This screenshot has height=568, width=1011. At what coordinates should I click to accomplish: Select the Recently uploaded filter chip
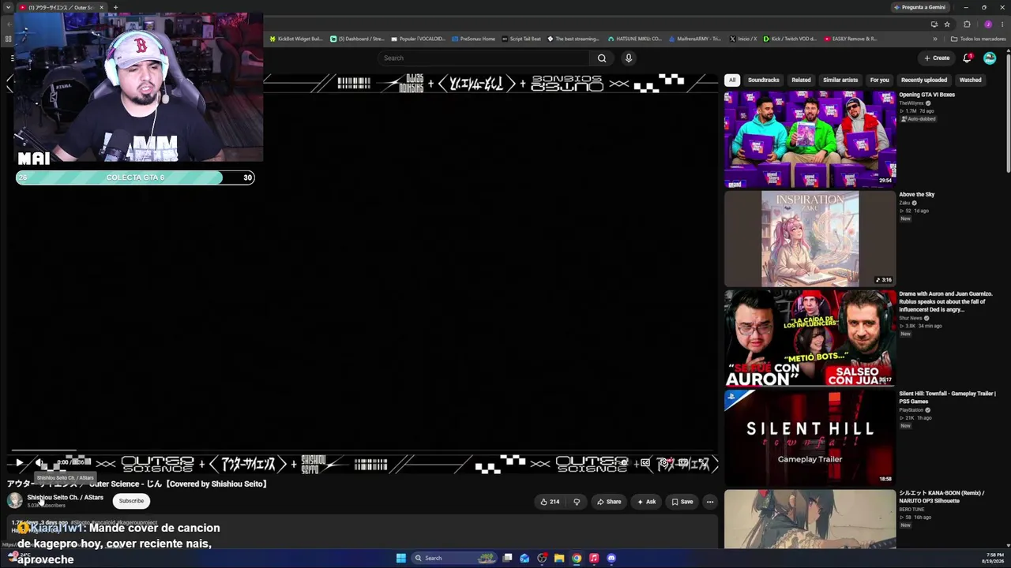(x=924, y=80)
